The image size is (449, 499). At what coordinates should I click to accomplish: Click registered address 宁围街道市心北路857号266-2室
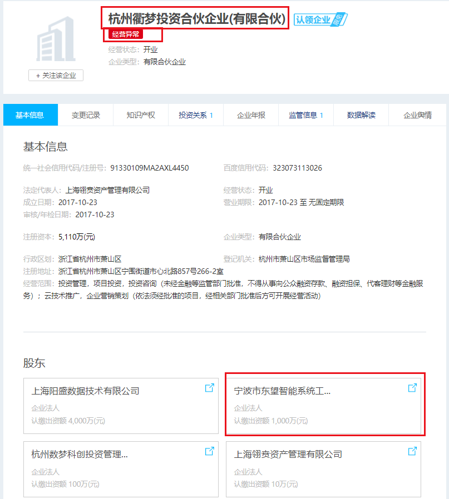tap(172, 271)
